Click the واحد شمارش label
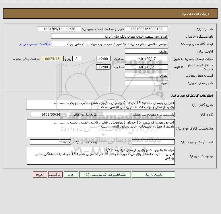This screenshot has height=214, width=221. (86, 142)
